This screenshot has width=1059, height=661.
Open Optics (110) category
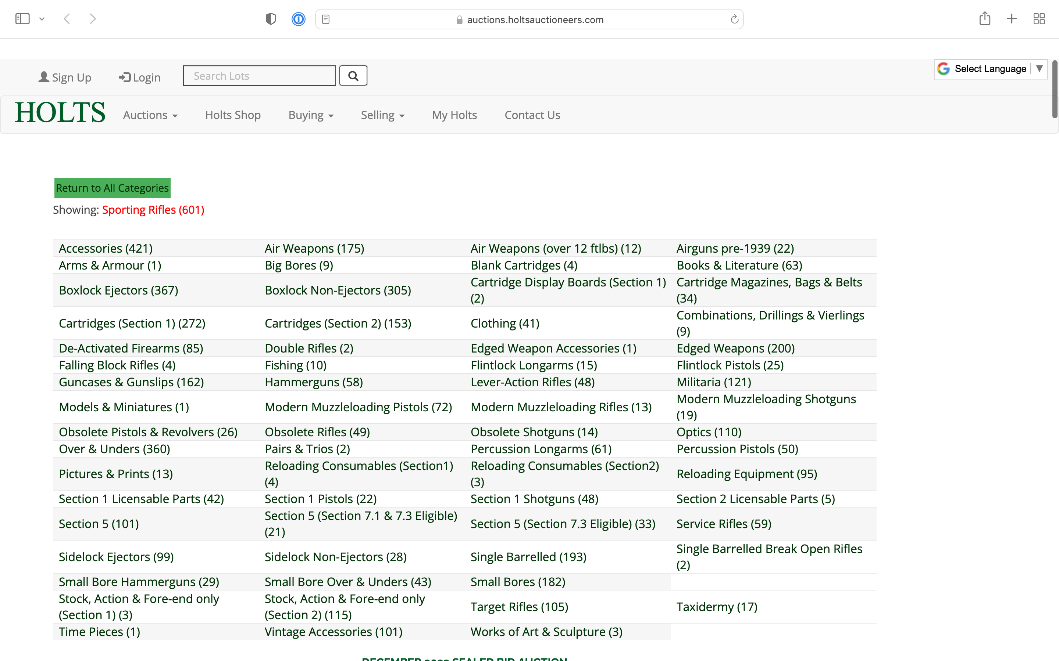click(709, 432)
